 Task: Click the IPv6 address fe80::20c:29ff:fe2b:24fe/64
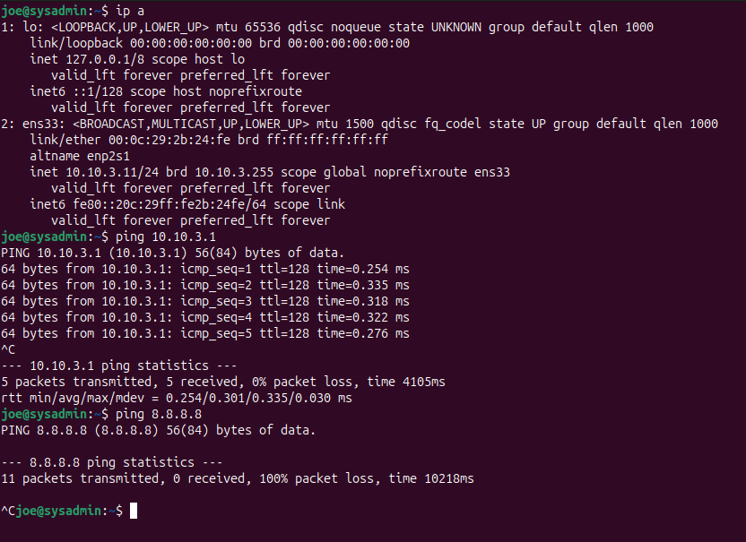click(165, 204)
